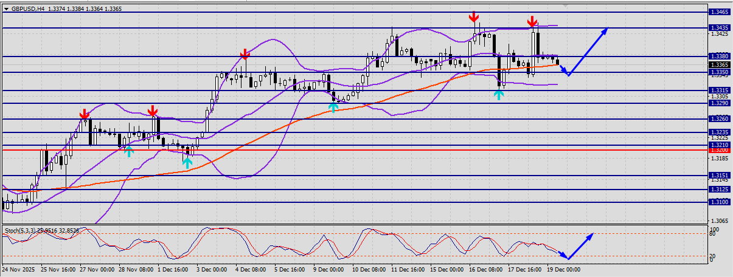Select the 1.3315 price level label
Viewport: 733px width, 277px height.
720,91
